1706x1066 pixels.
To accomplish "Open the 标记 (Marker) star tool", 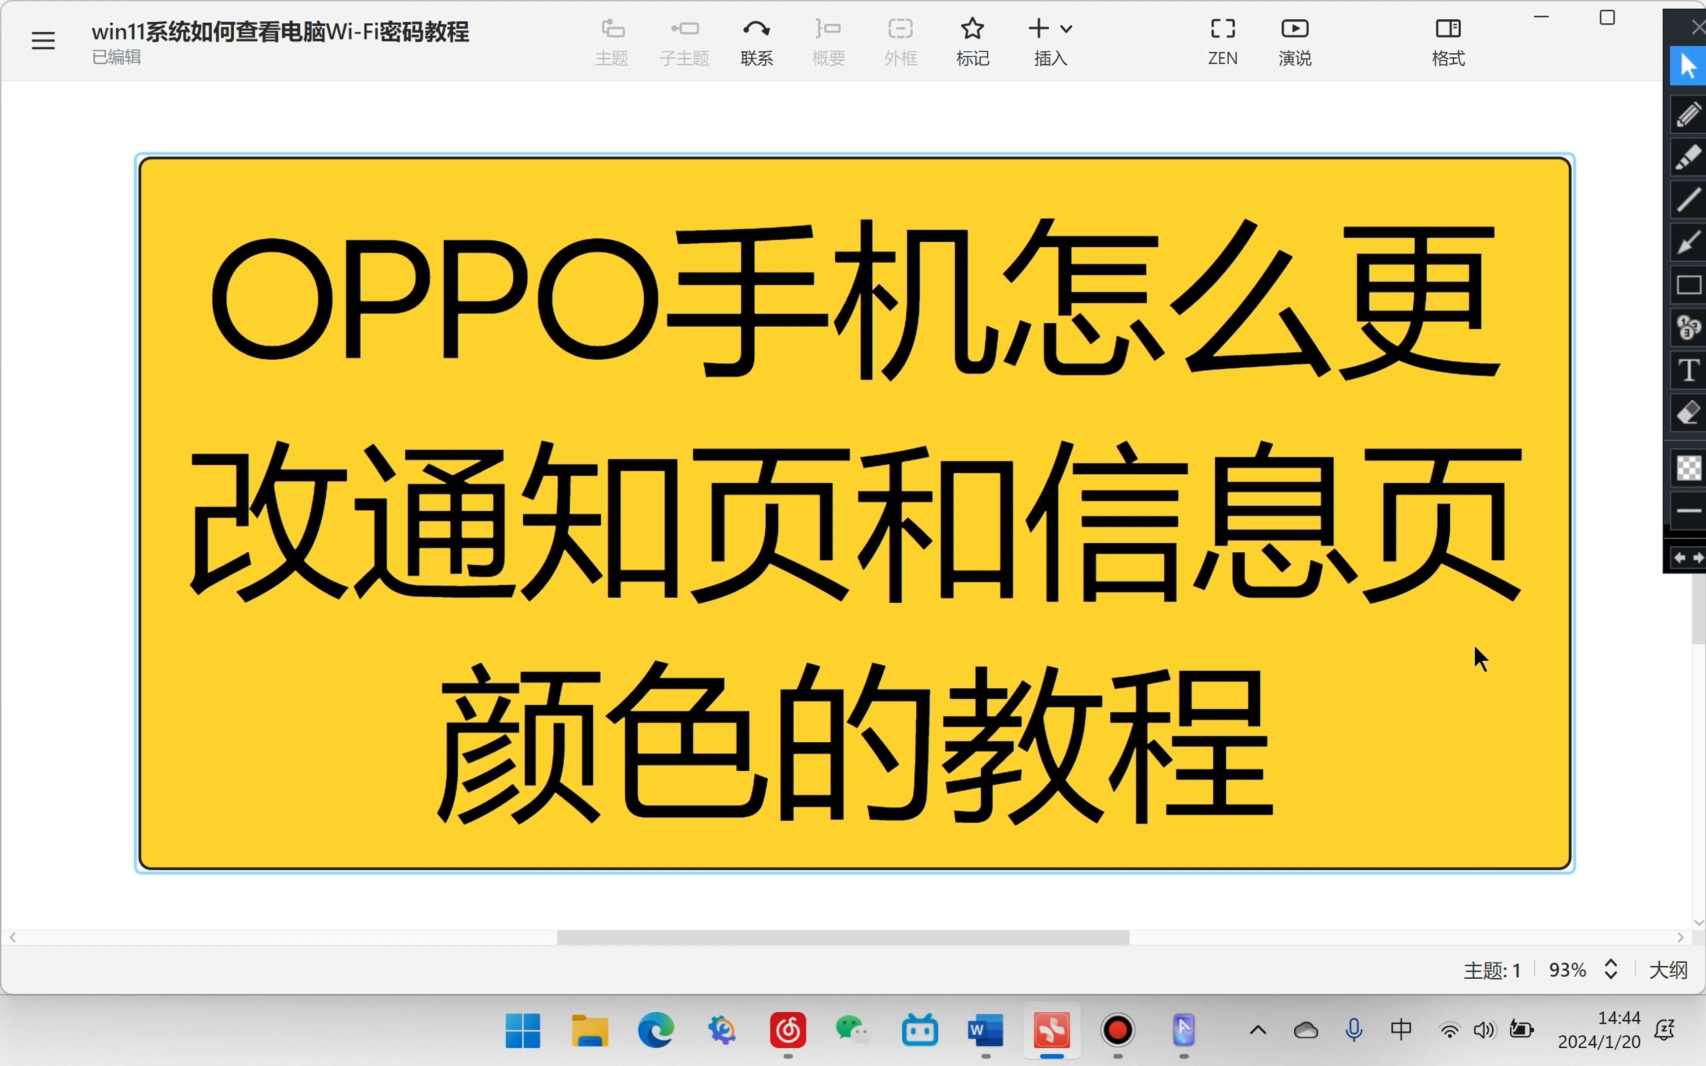I will [972, 42].
